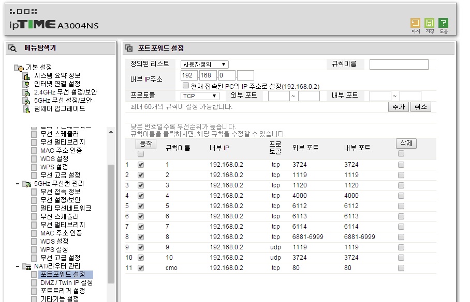Click the green 저장 save icon
Screen dimensions: 470x302
pyautogui.click(x=429, y=23)
